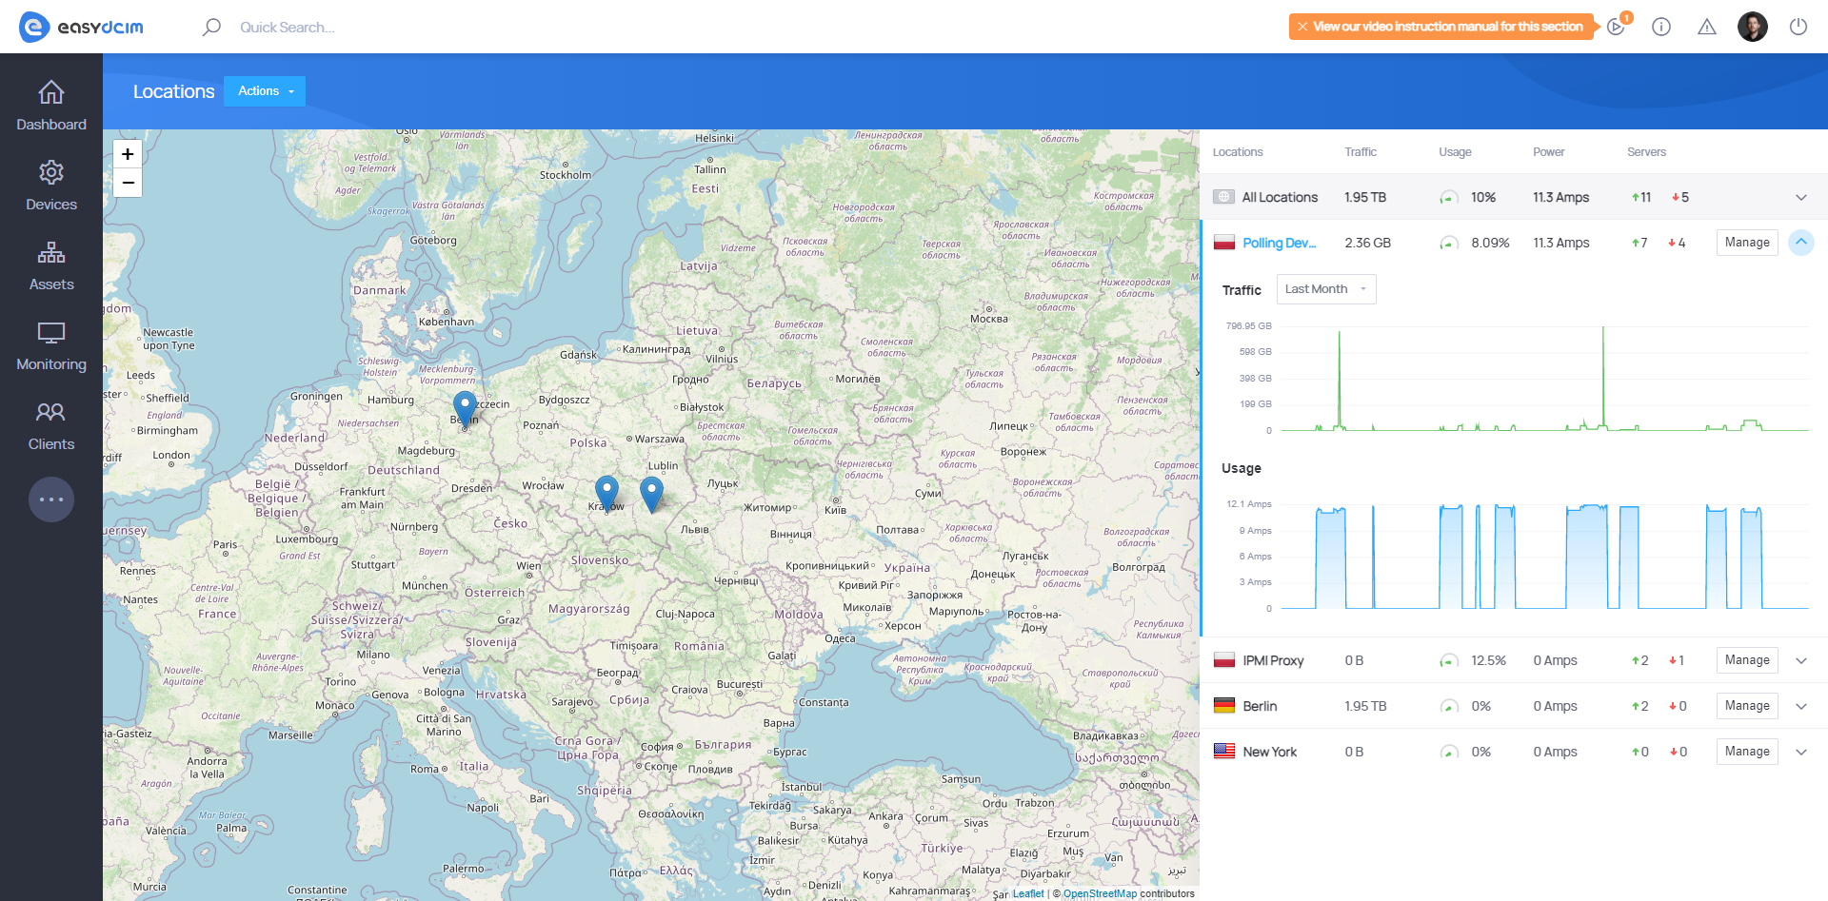The image size is (1828, 901).
Task: Zoom out on the map
Action: click(x=128, y=183)
